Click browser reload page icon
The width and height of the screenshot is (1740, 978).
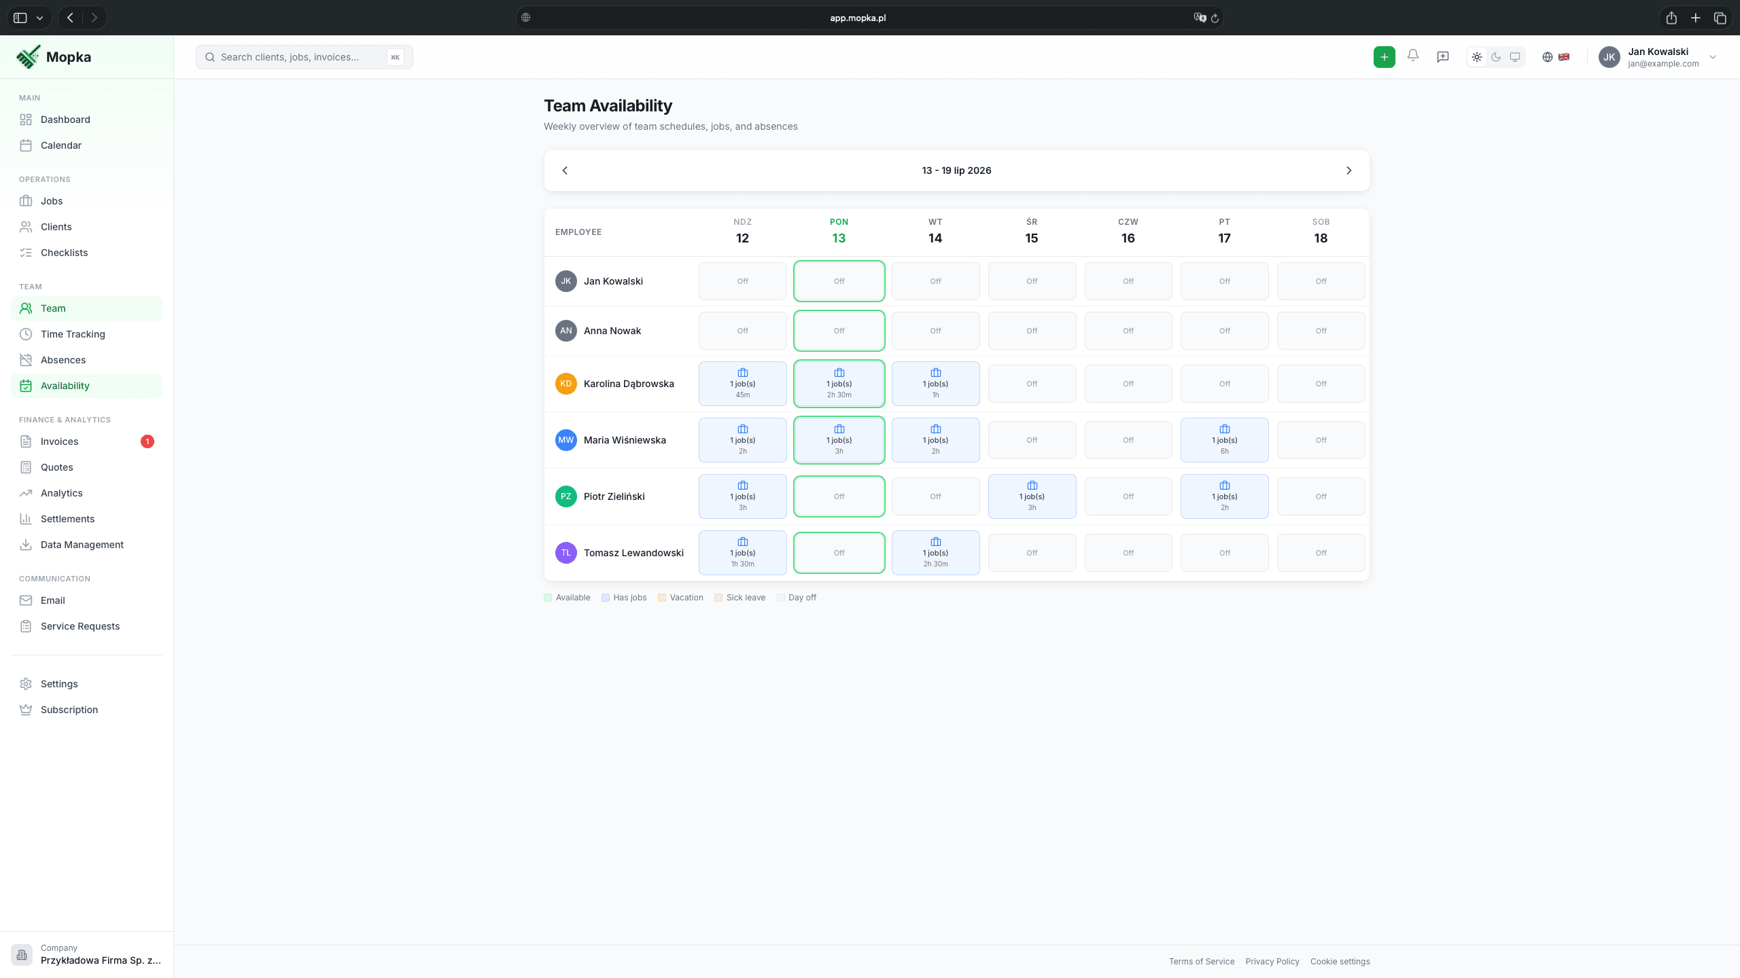pyautogui.click(x=1215, y=18)
